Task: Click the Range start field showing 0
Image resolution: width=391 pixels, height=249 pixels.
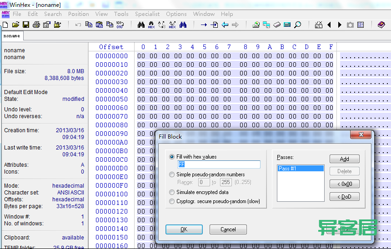Action: 204,182
